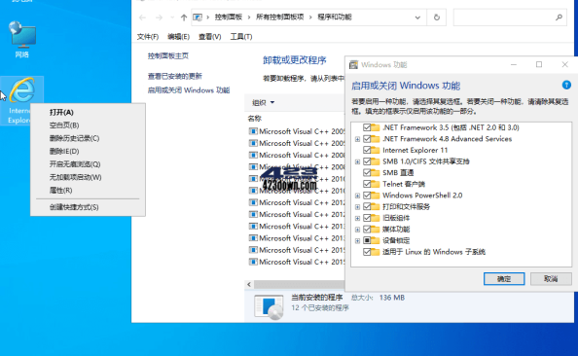Uncheck 适用于 Linux 的 Windows 子系统
The width and height of the screenshot is (578, 356).
coord(367,252)
